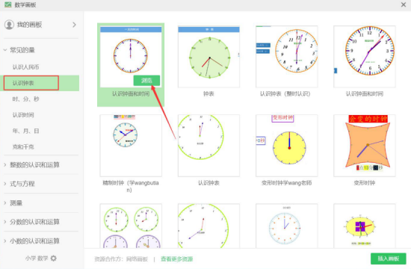Screen dimensions: 411x269
Task: Expand 小数的认识和运算 category
Action: (5, 241)
